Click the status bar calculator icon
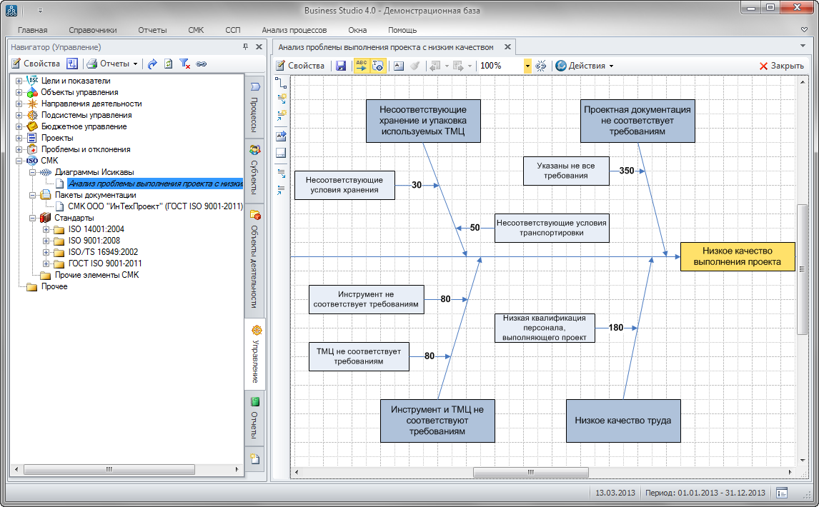 tap(782, 493)
